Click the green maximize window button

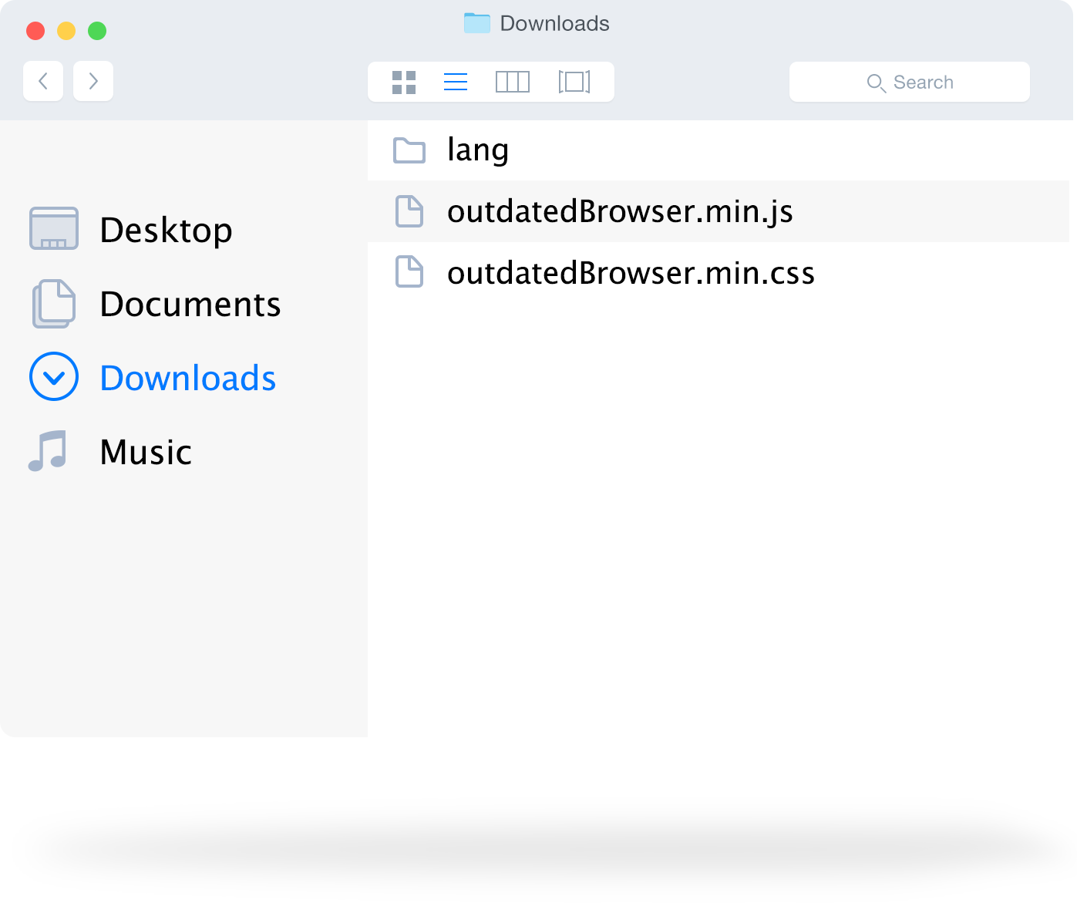(x=97, y=31)
